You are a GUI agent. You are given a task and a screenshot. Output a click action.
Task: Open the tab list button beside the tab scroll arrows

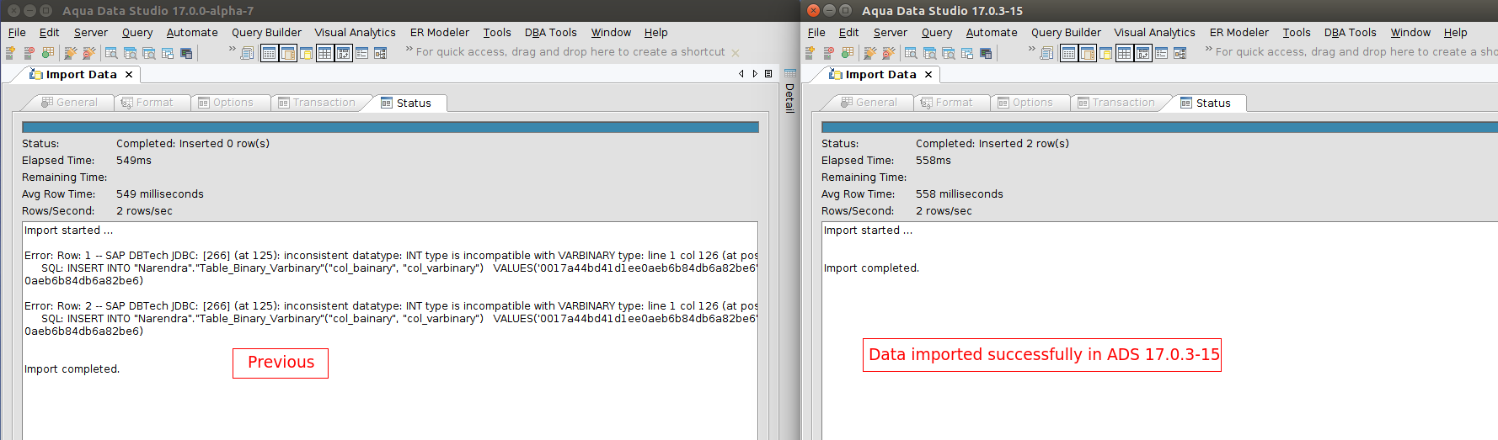pos(768,74)
